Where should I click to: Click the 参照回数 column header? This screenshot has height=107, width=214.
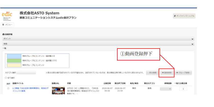click(x=168, y=83)
